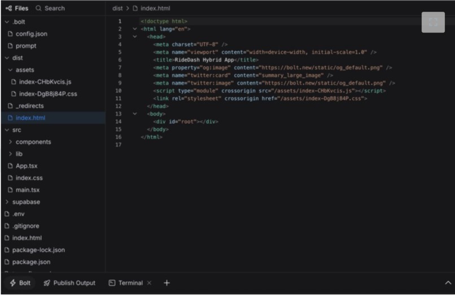
Task: Click the package-lock.json file icon
Action: point(7,250)
